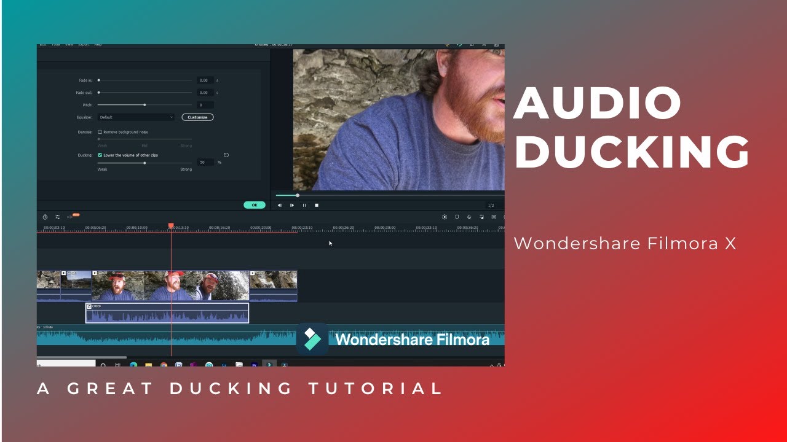This screenshot has width=787, height=442.
Task: Uncheck Lower the volume of other clips
Action: point(100,155)
